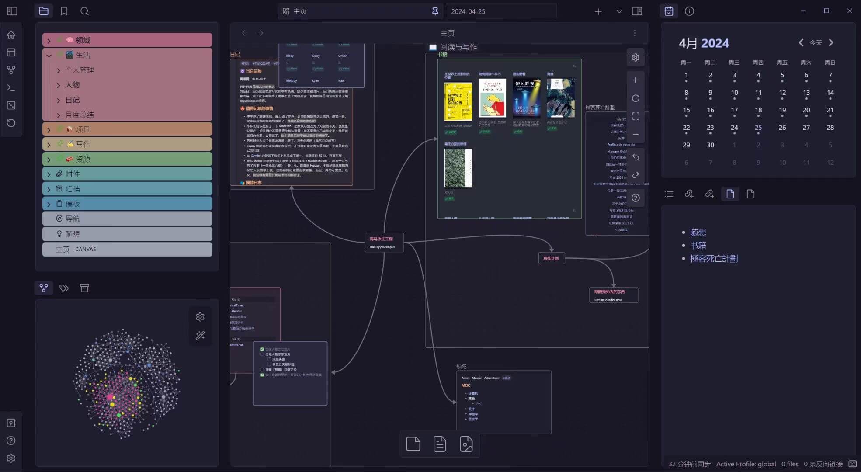Screen dimensions: 861x472
Task: Open the file explorer folder tab
Action: click(x=44, y=11)
